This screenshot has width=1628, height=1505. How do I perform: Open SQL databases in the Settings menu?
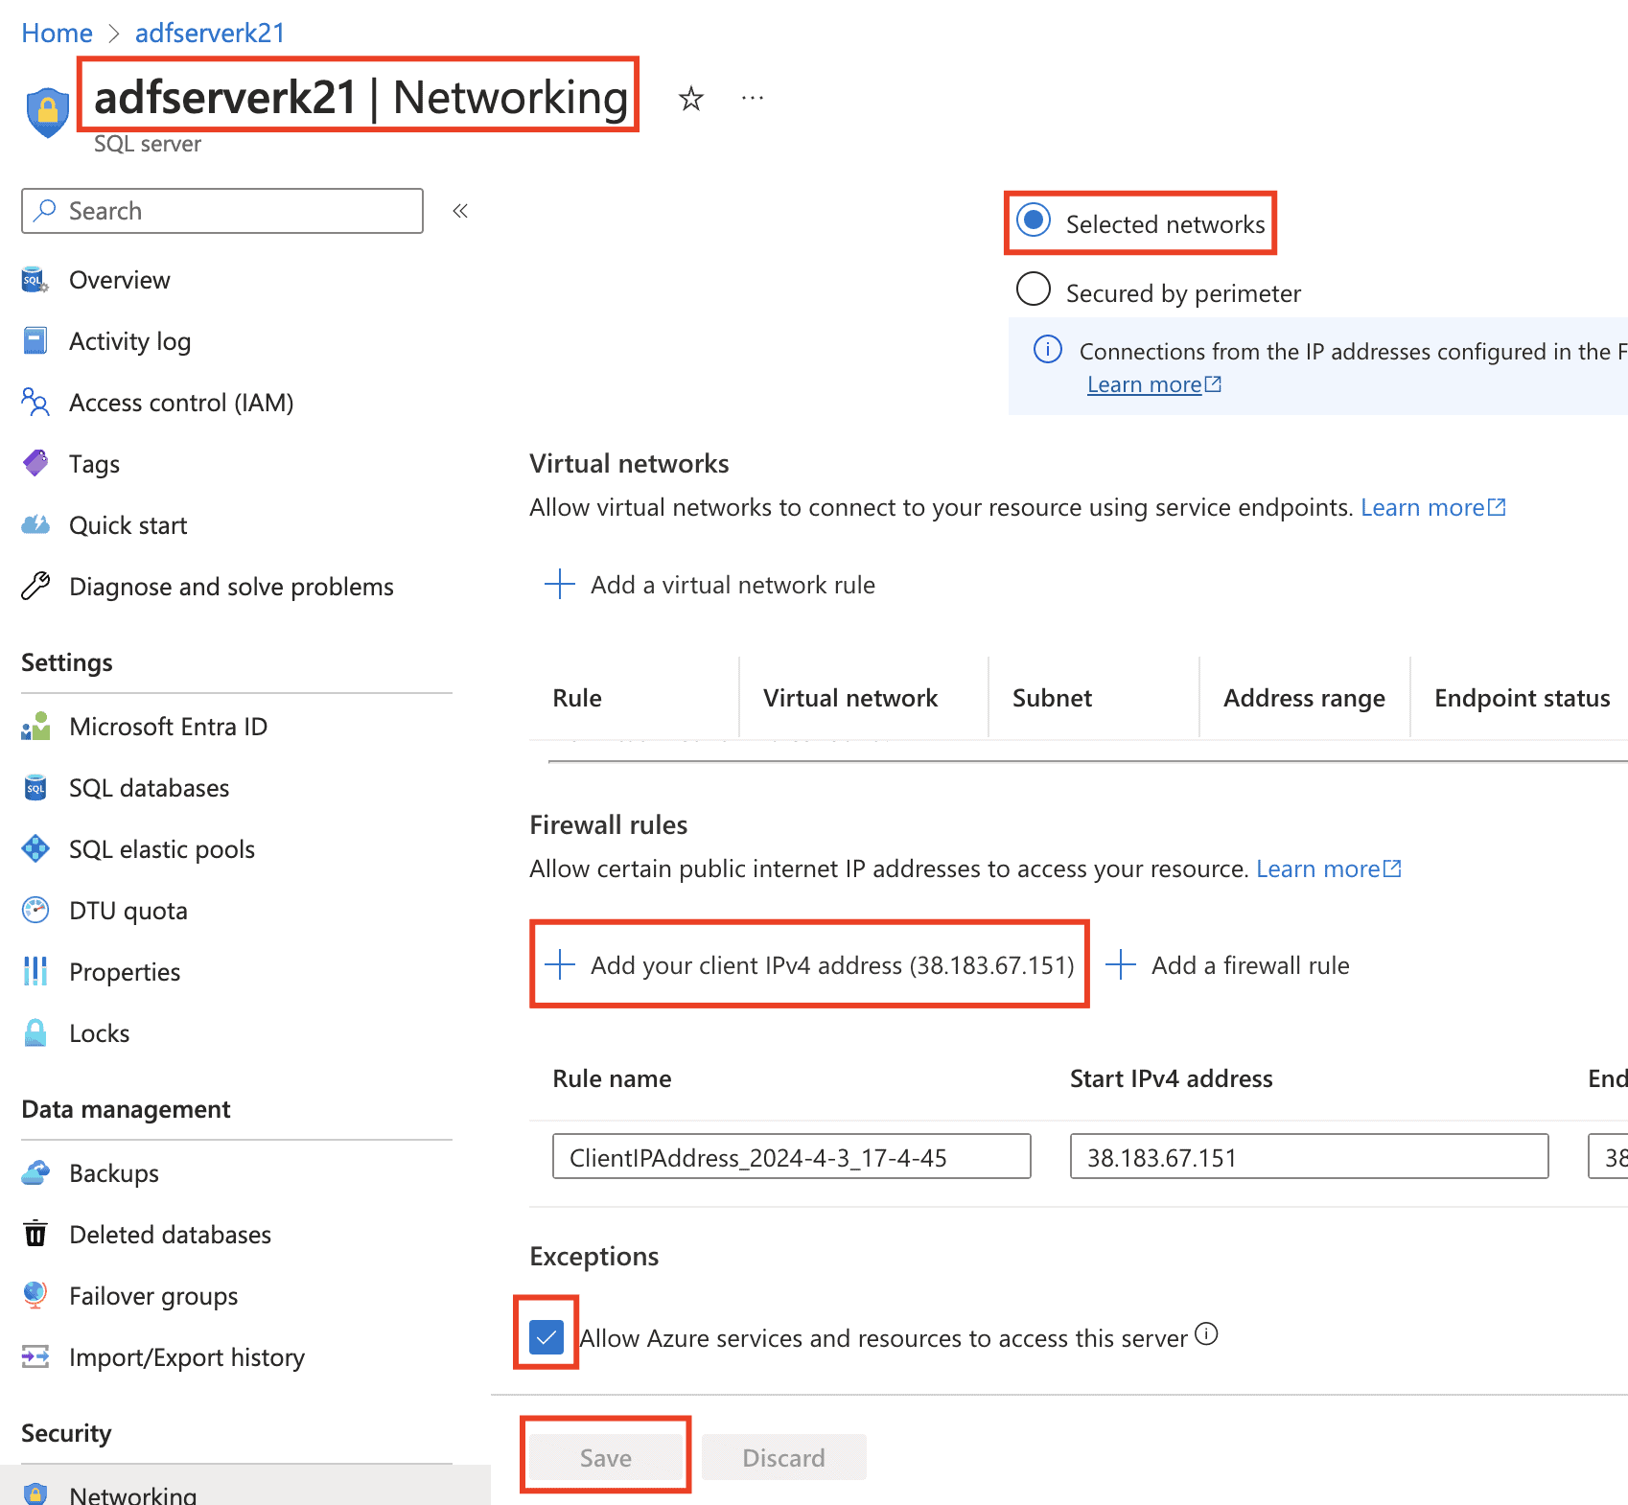[x=149, y=788]
